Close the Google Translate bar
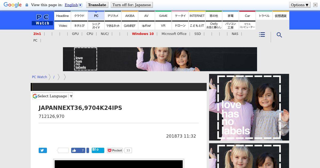 [x=315, y=5]
